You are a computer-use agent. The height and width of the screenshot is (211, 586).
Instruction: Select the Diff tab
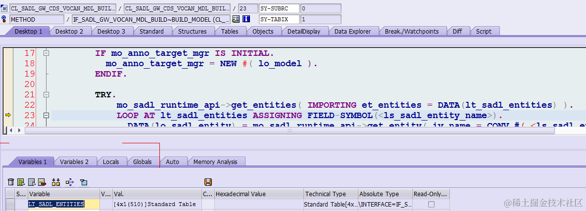(457, 31)
